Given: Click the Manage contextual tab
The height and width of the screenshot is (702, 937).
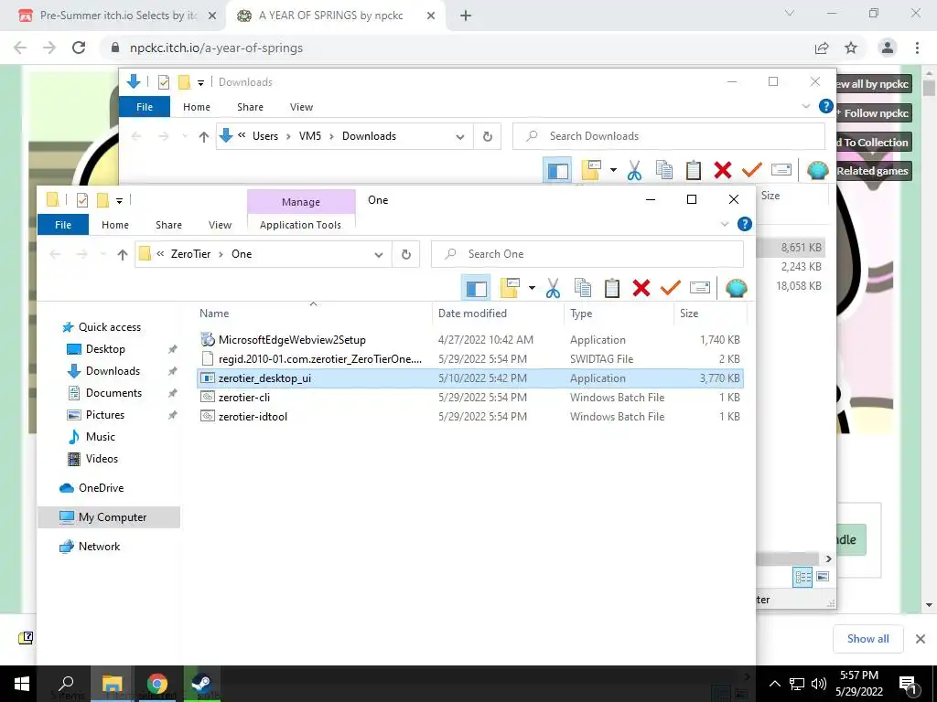Looking at the screenshot, I should pyautogui.click(x=301, y=202).
